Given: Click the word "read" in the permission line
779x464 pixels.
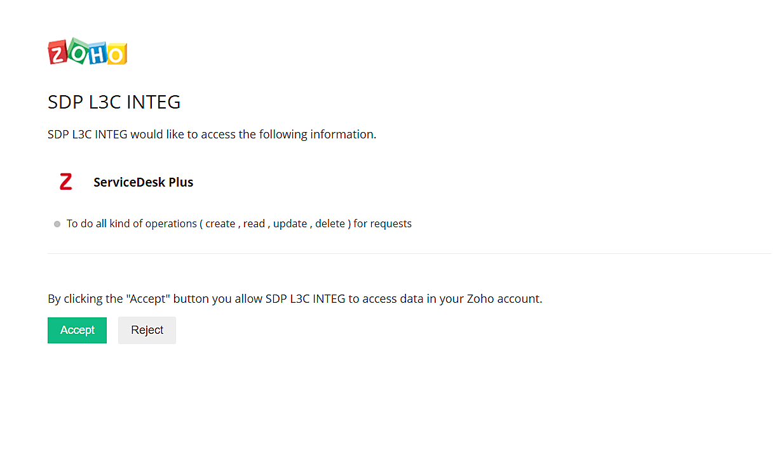Looking at the screenshot, I should pos(254,223).
